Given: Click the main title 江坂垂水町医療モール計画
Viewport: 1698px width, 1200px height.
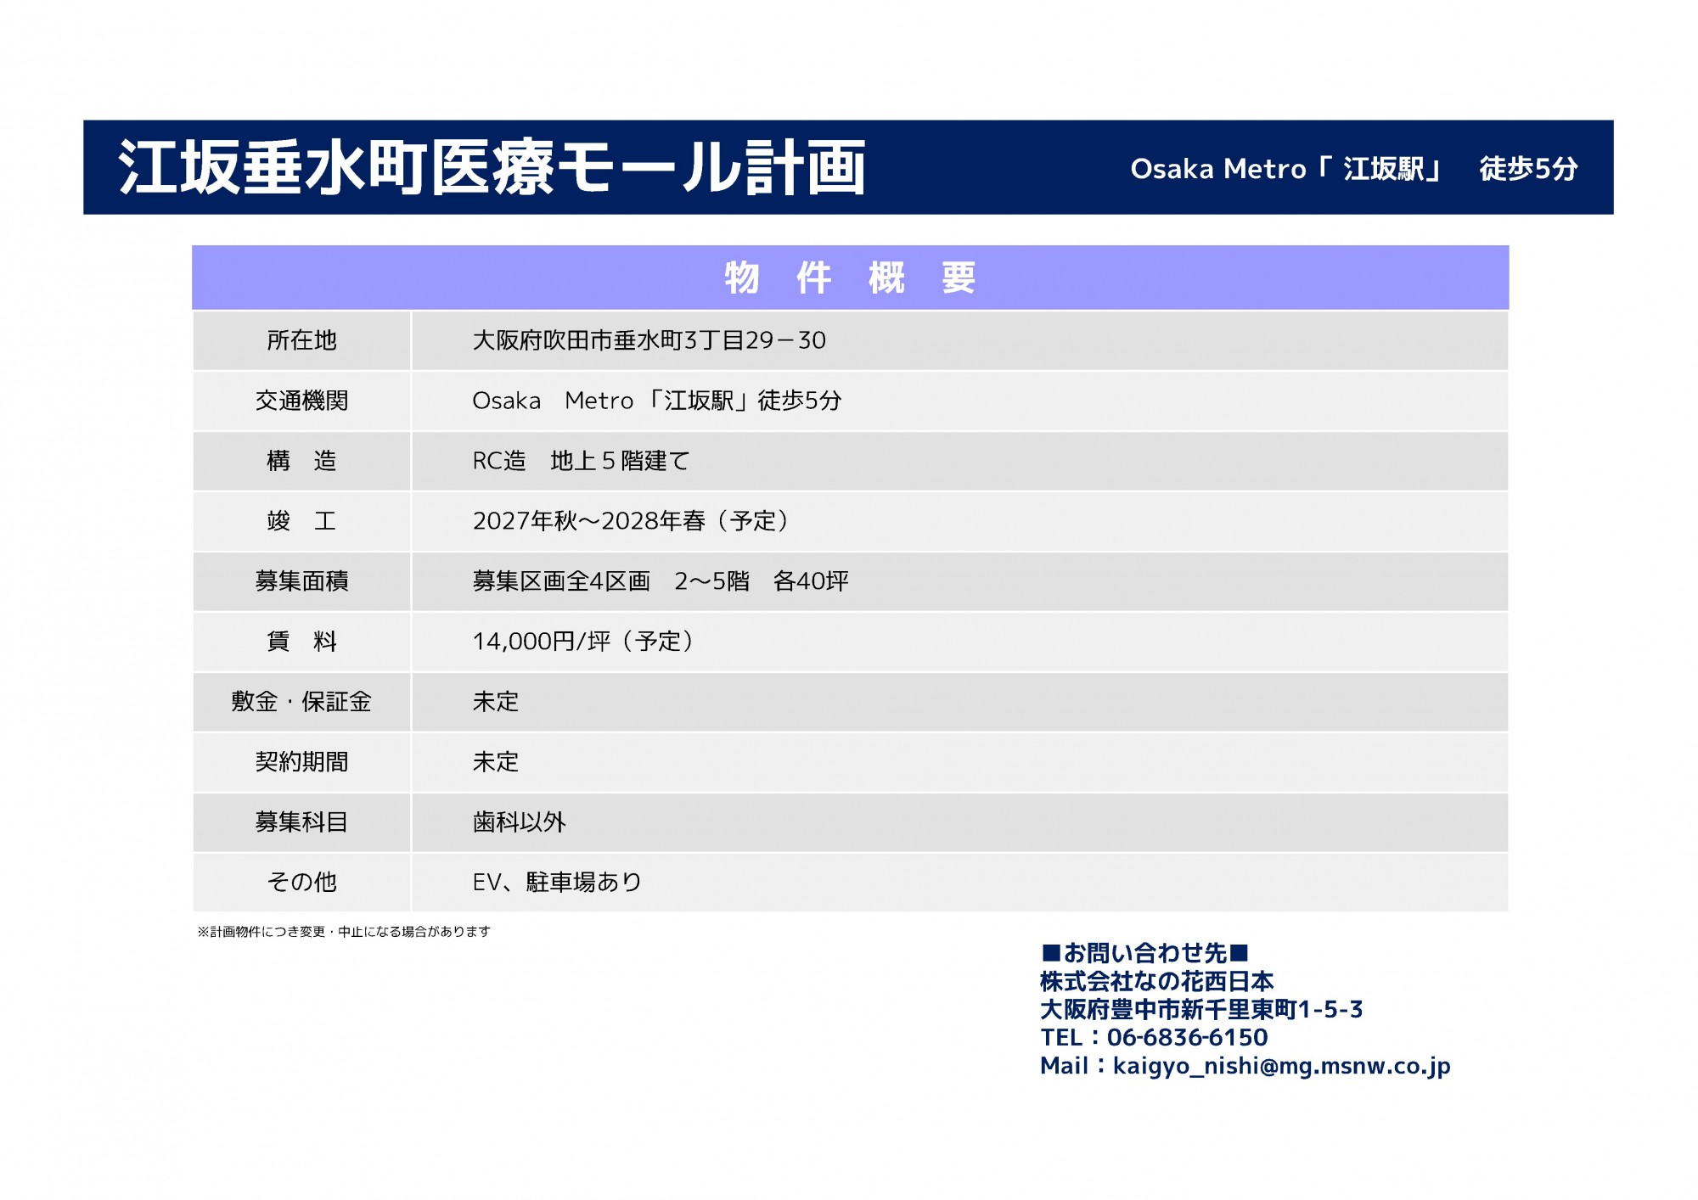Looking at the screenshot, I should (x=492, y=167).
